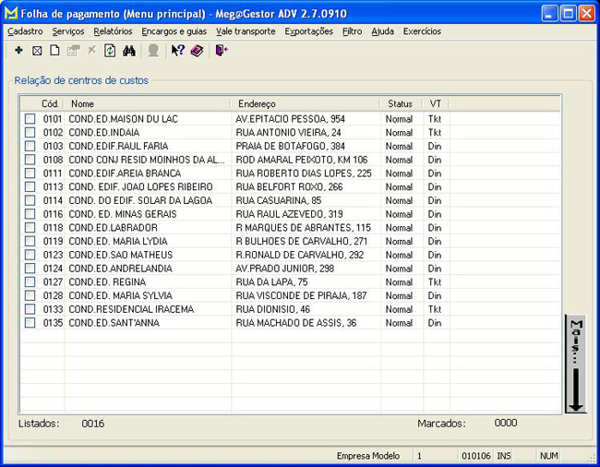Click the Tkt value in row 0127

point(435,281)
